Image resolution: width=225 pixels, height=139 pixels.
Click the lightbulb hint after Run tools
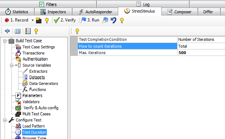point(122,20)
